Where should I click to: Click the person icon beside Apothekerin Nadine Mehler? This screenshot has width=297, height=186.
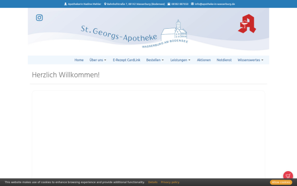coord(65,4)
